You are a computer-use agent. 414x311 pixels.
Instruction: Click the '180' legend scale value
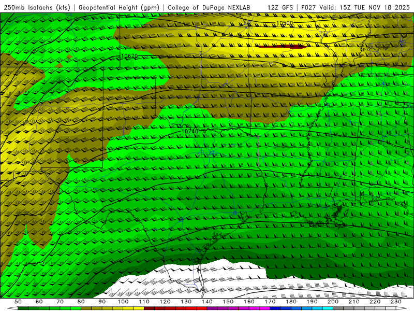pyautogui.click(x=291, y=302)
